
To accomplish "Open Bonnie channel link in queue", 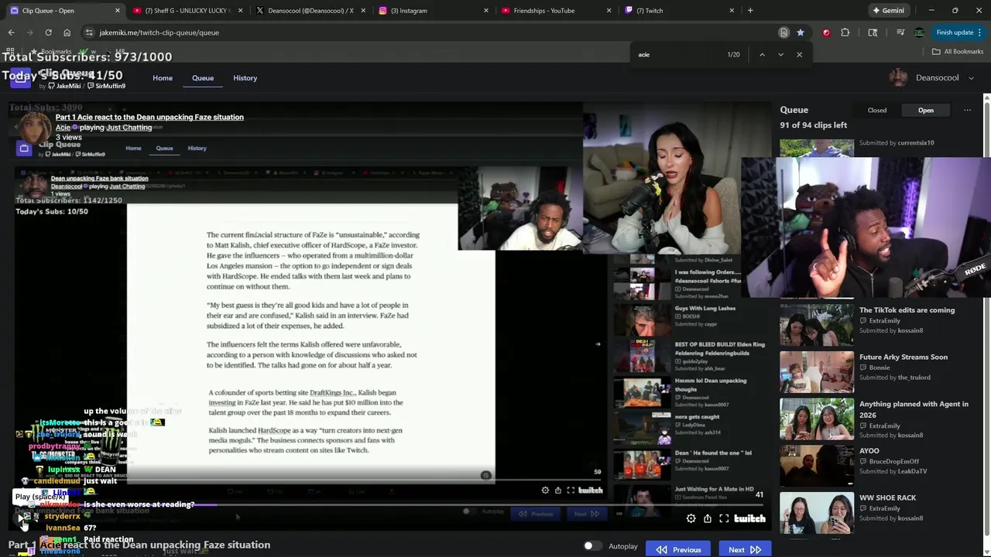I will [880, 367].
